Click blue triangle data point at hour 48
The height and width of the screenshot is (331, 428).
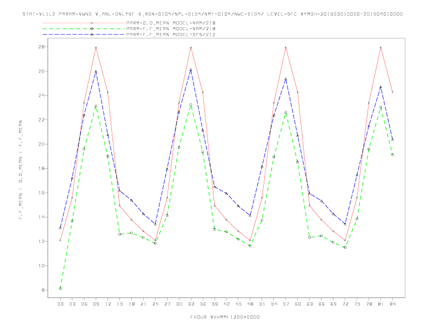(x=250, y=215)
